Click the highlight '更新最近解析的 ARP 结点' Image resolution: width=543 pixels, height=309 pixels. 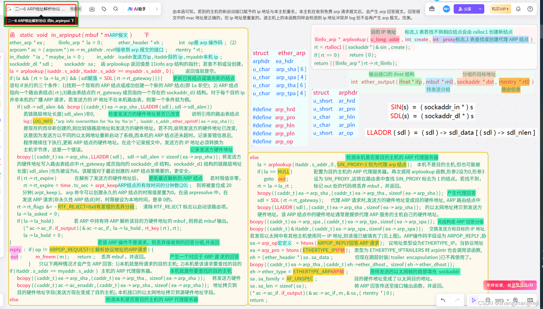[176, 178]
